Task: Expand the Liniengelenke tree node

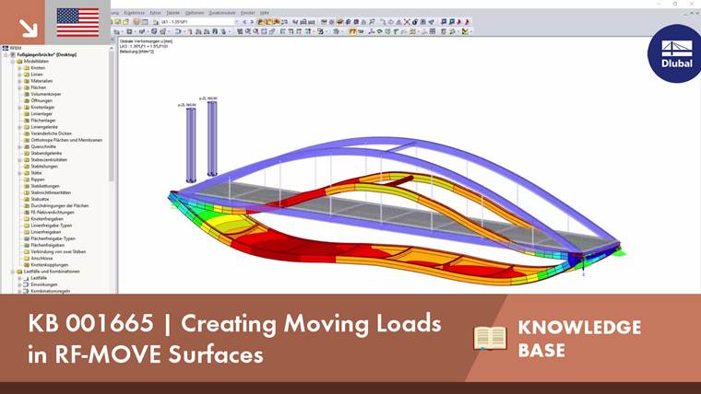Action: tap(19, 127)
